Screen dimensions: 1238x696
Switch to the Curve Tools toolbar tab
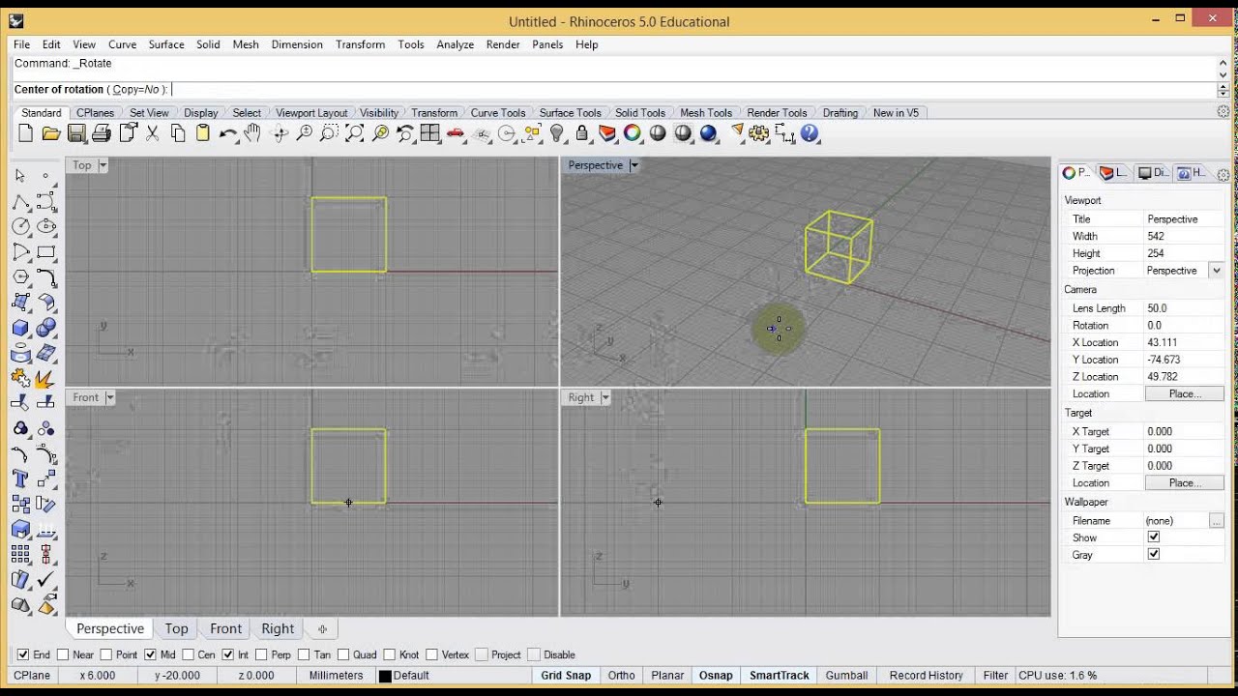(498, 113)
